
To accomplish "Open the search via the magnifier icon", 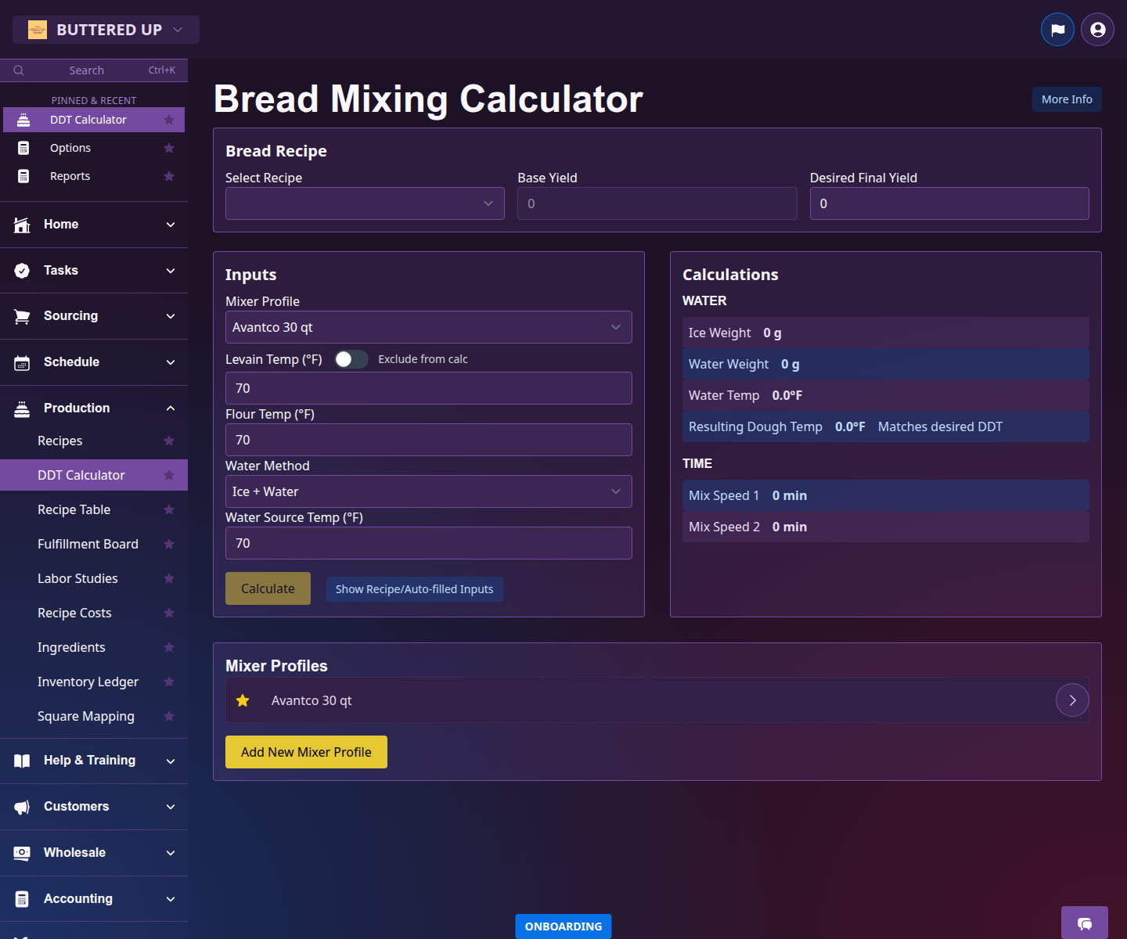I will 19,70.
